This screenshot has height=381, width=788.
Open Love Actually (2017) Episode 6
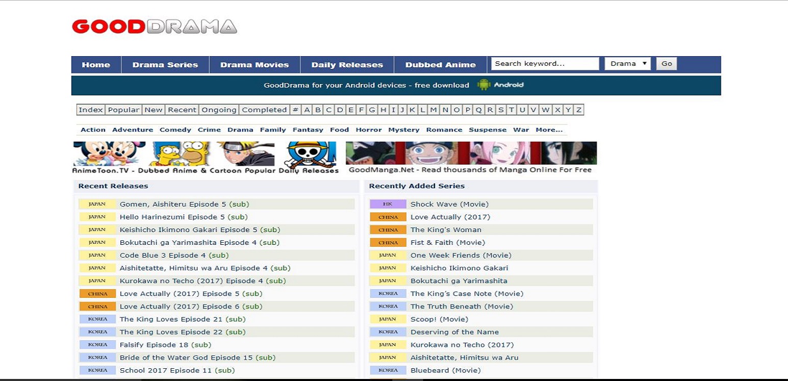[191, 307]
